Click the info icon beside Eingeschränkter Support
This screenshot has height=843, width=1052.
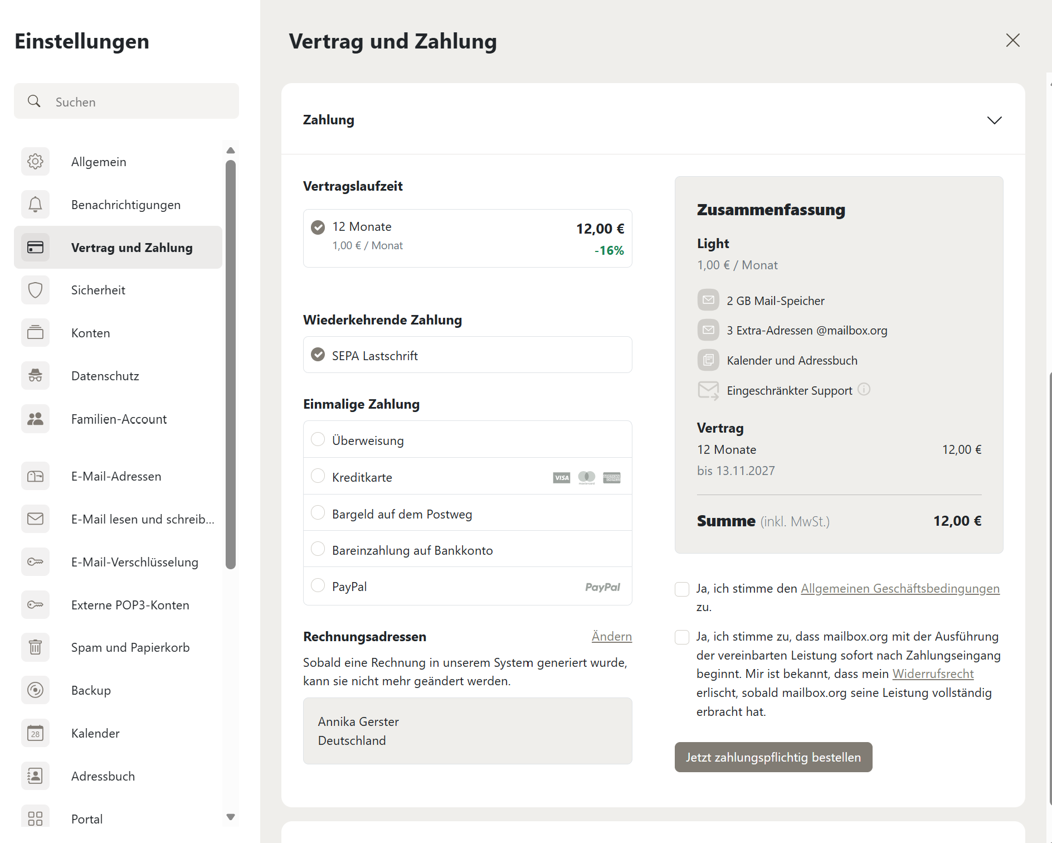pyautogui.click(x=864, y=390)
